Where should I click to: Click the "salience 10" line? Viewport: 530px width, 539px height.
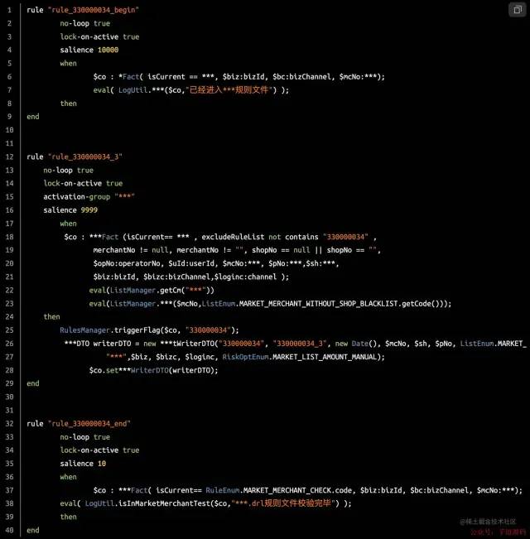click(x=83, y=464)
